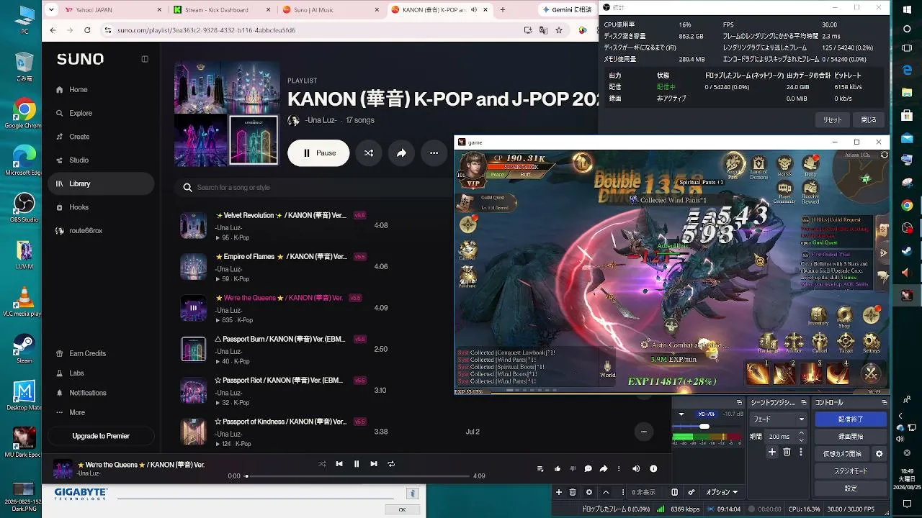Shuffle the Suno playlist
Viewport: 922px width, 518px height.
[369, 153]
